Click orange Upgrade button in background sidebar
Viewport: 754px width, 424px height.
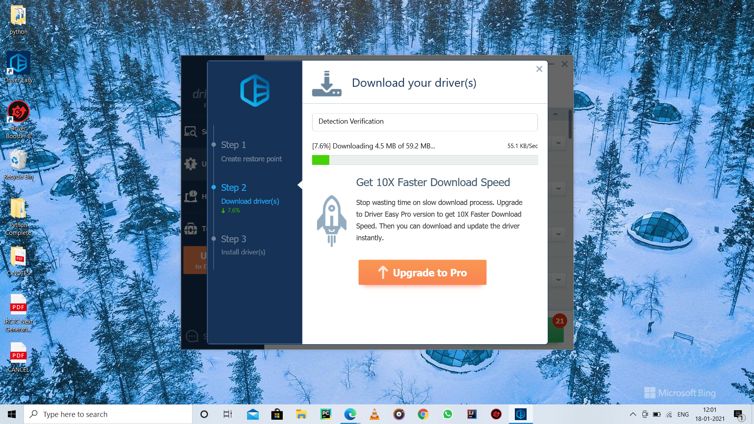[x=195, y=260]
